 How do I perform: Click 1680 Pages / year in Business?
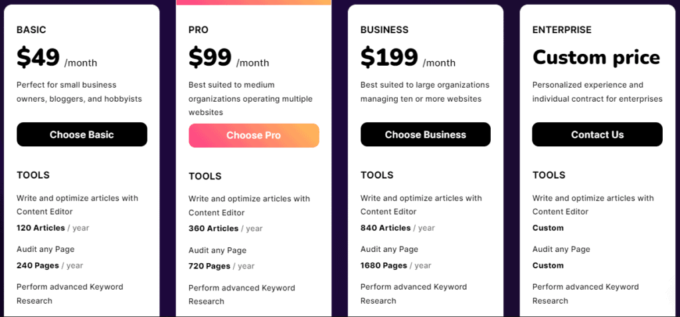click(x=396, y=265)
